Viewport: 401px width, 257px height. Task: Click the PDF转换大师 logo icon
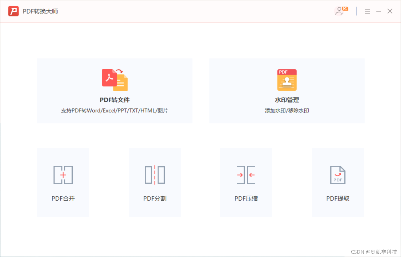(13, 11)
